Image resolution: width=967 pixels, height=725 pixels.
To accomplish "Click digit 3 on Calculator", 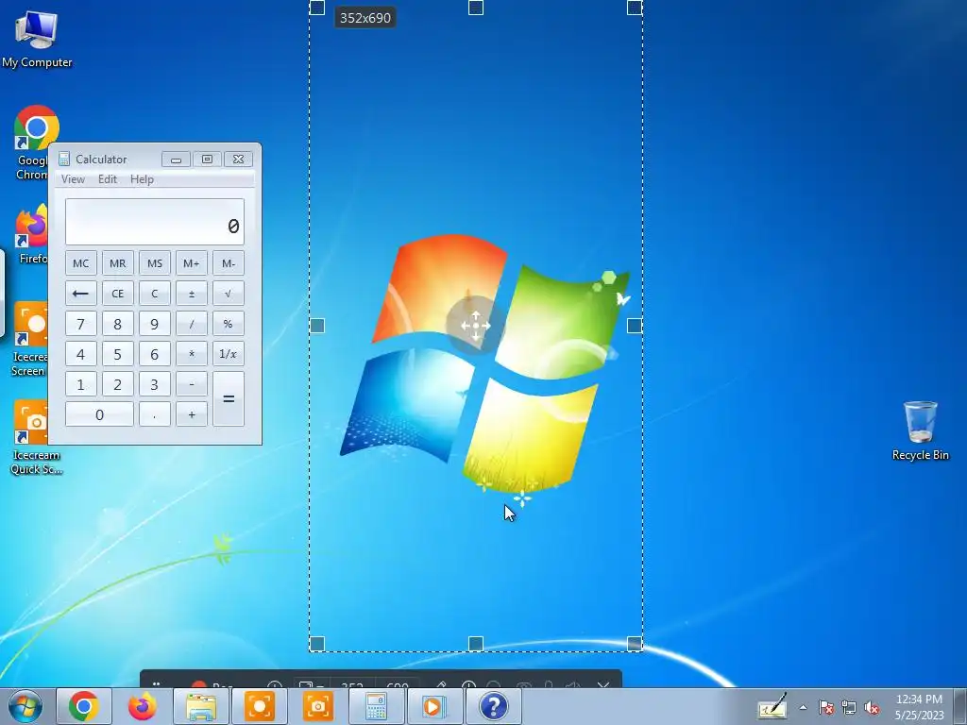I will [155, 384].
